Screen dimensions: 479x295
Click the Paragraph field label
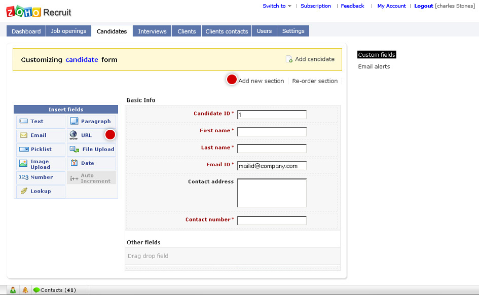point(96,121)
